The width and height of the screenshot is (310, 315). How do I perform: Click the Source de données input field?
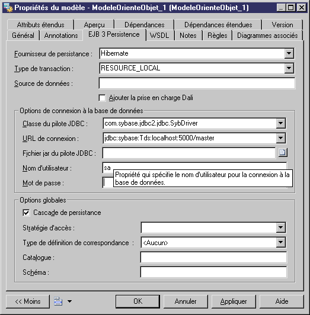(x=197, y=83)
